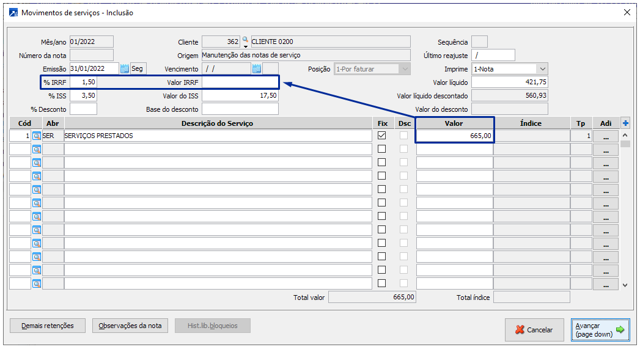This screenshot has height=347, width=640.
Task: Open Adi ellipsis for the SERVIÇOS PRESTADOS row
Action: 606,136
